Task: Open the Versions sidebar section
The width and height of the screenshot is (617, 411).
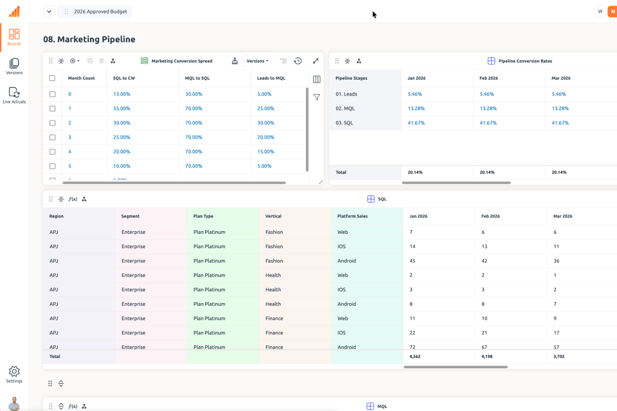Action: click(14, 66)
